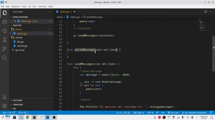Screen dimensions: 215x120
Task: Click client breadcrumb segment
Action: (x=60, y=17)
